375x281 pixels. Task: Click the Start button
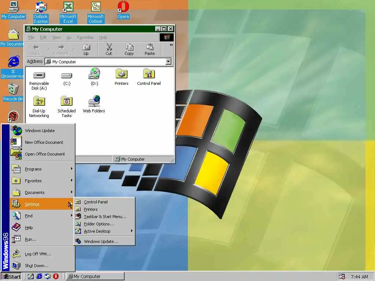11,277
